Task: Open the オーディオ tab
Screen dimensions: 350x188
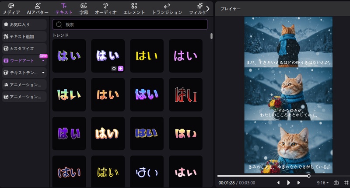Action: click(106, 9)
